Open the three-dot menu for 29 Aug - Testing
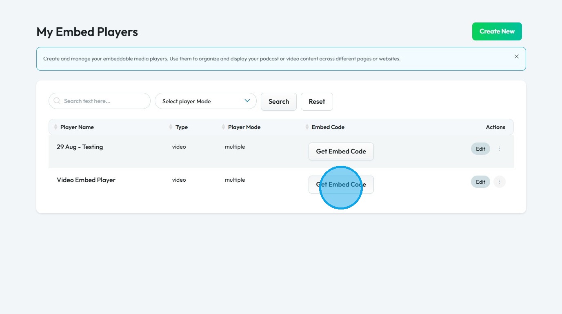The width and height of the screenshot is (562, 314). 500,149
